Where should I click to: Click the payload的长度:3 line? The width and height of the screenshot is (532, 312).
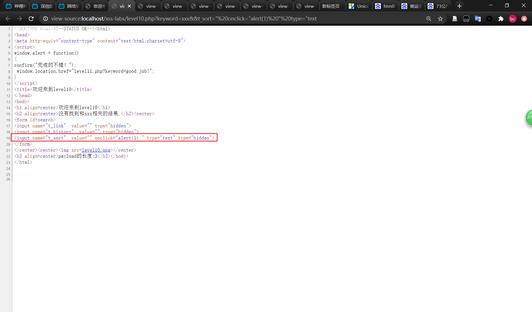coord(71,156)
